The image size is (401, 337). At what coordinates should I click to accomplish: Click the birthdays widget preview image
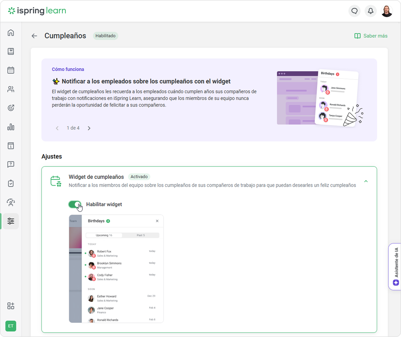[x=116, y=269]
